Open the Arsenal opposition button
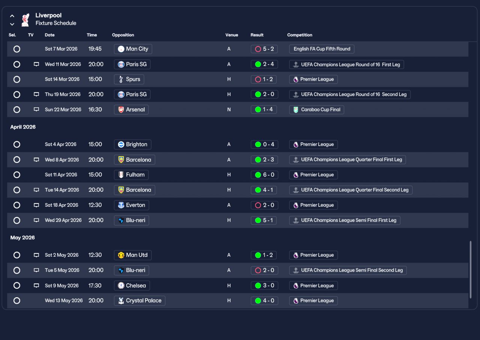 [x=131, y=110]
